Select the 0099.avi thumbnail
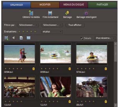Screen dimensions: 118x107 55,54
